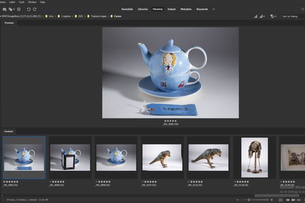Switch to the Metadata workspace tab
This screenshot has height=203, width=305.
(x=186, y=9)
